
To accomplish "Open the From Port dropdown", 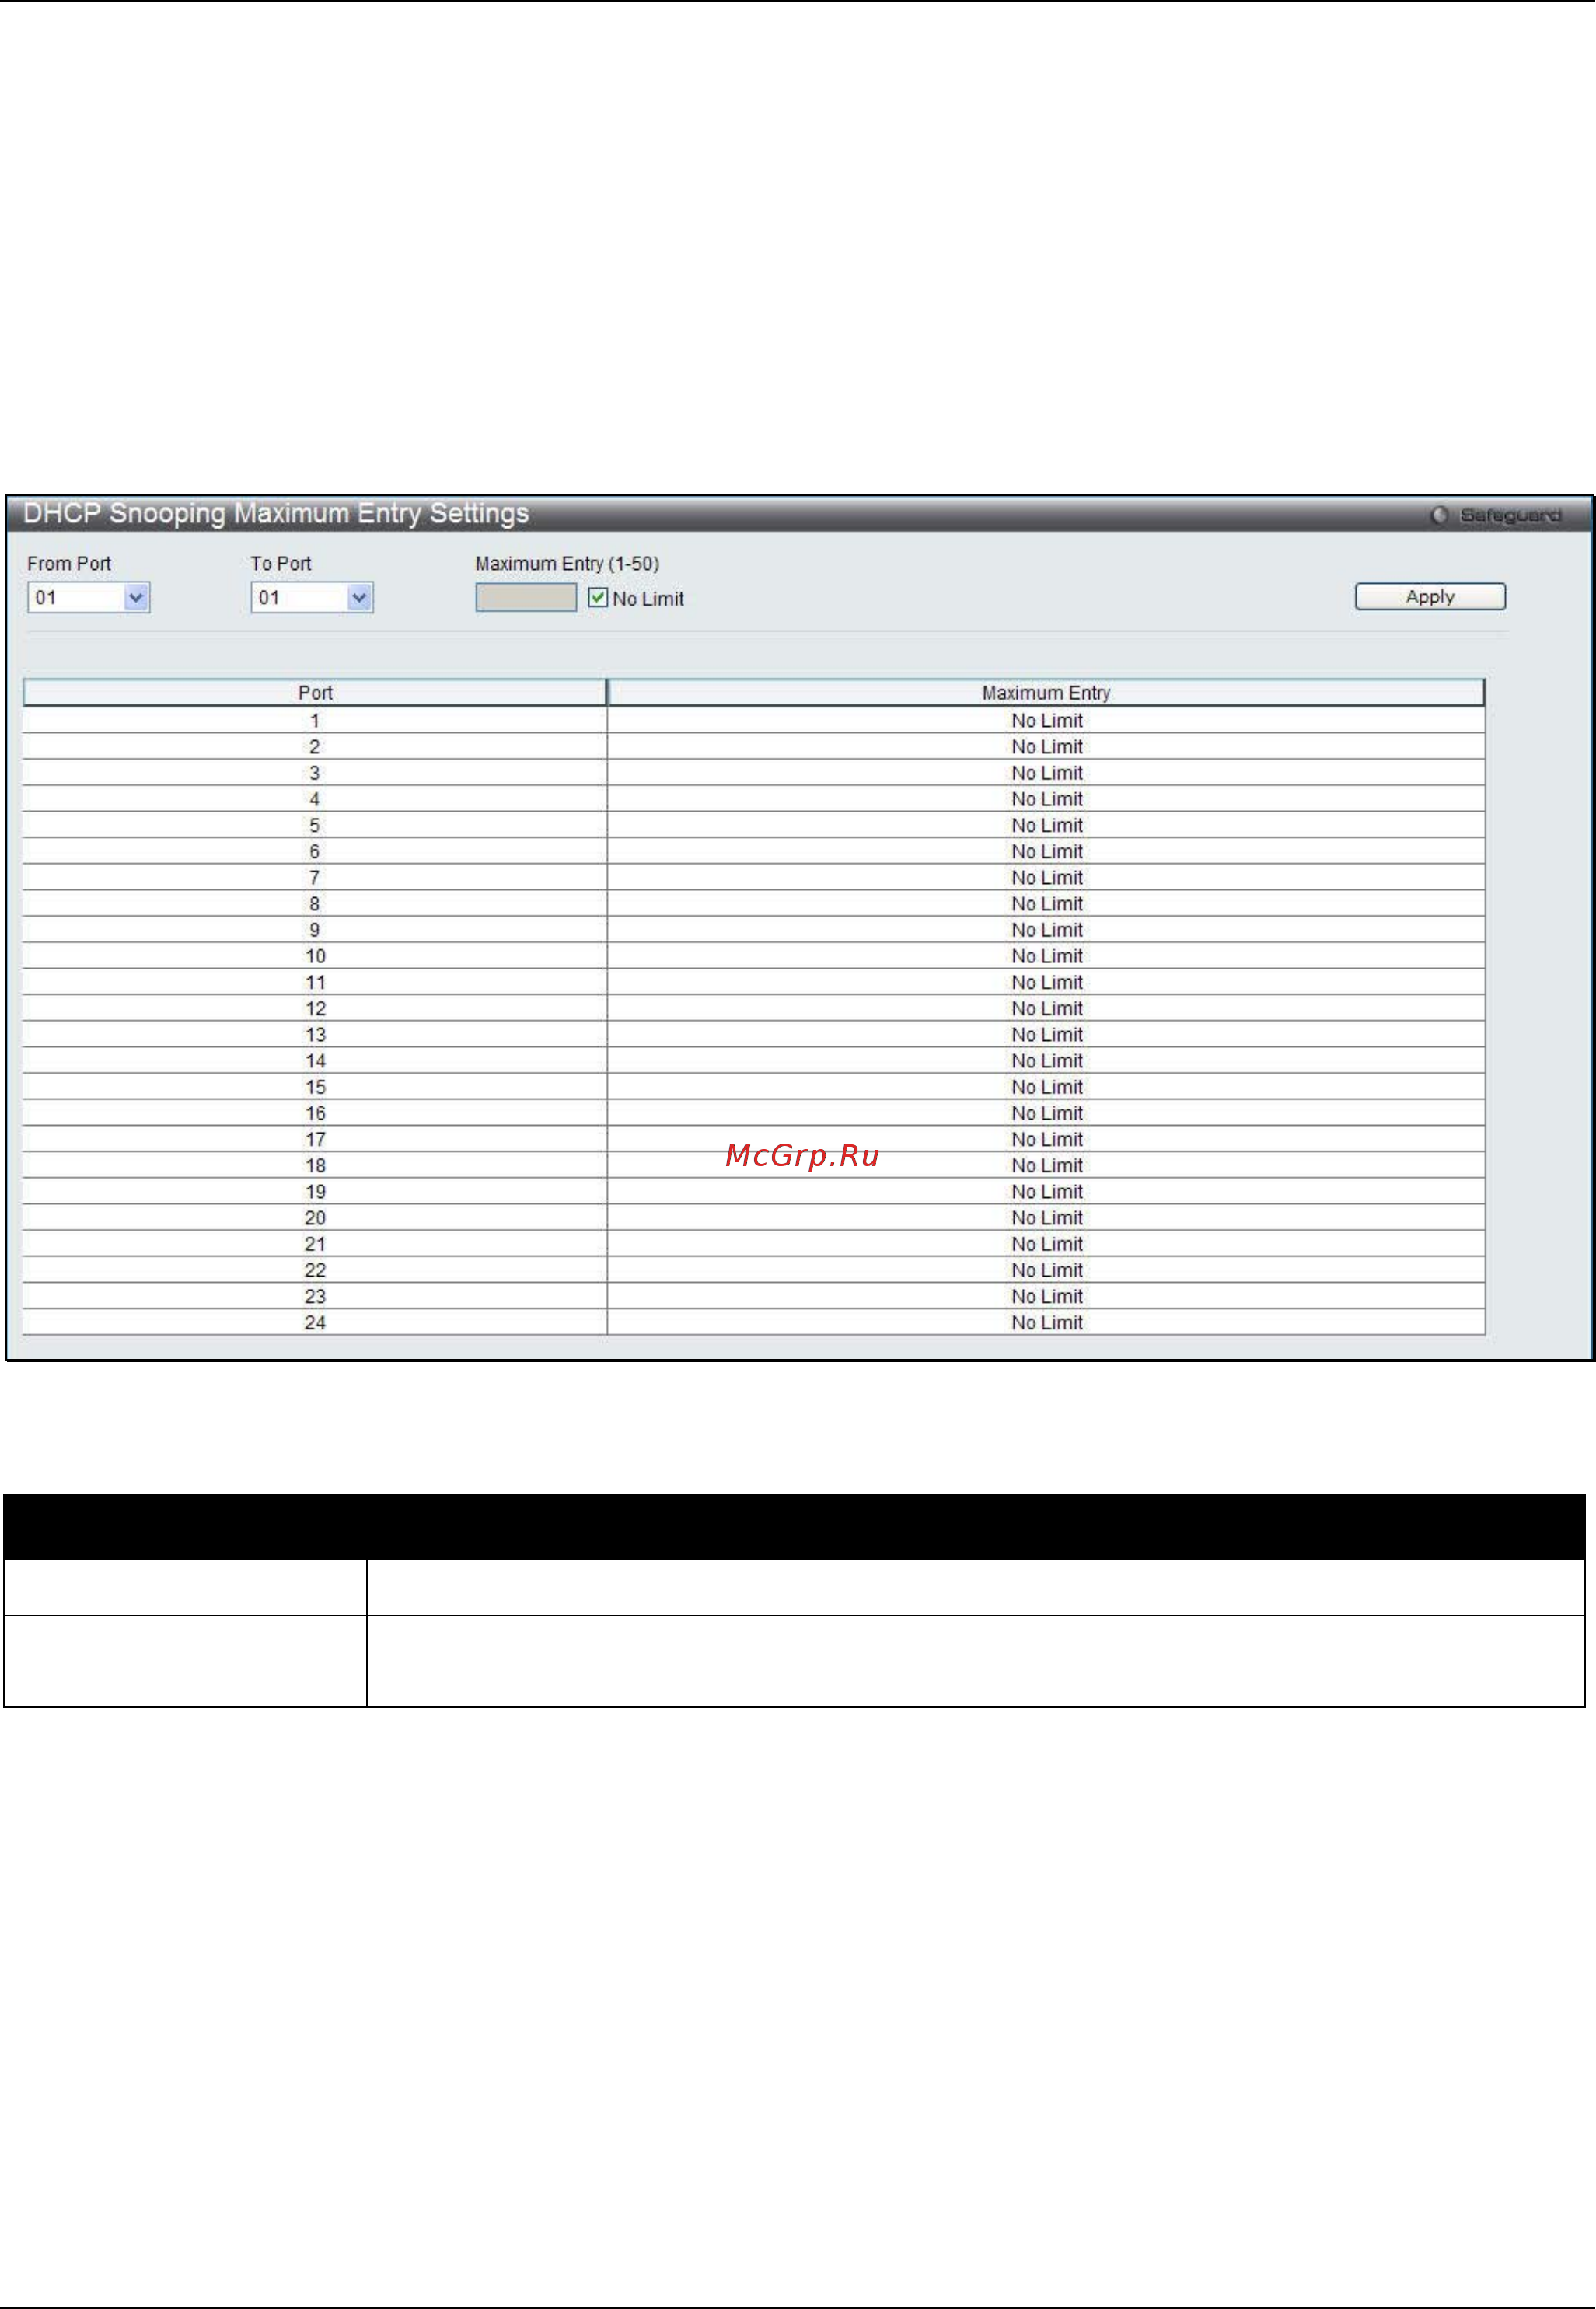I will pyautogui.click(x=88, y=598).
